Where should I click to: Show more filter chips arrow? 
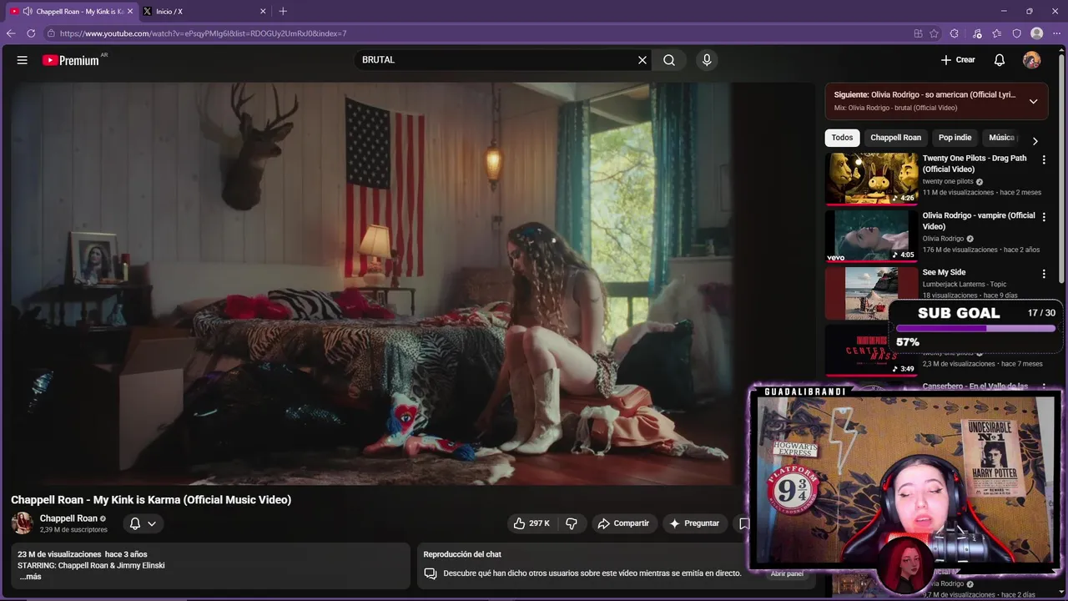click(1035, 140)
